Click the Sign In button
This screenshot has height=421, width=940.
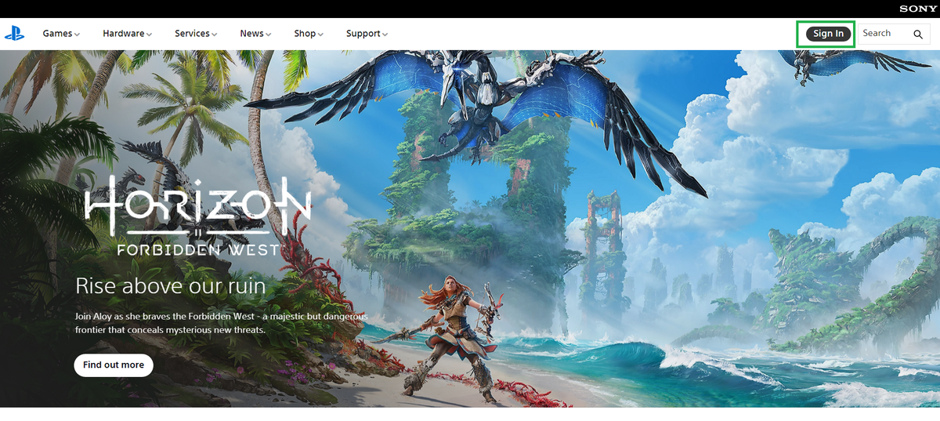(x=828, y=34)
